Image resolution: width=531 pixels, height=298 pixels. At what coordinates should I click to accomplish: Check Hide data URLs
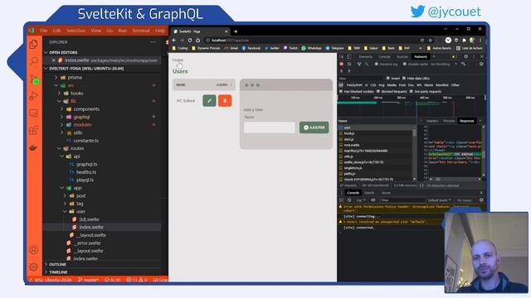pyautogui.click(x=404, y=78)
